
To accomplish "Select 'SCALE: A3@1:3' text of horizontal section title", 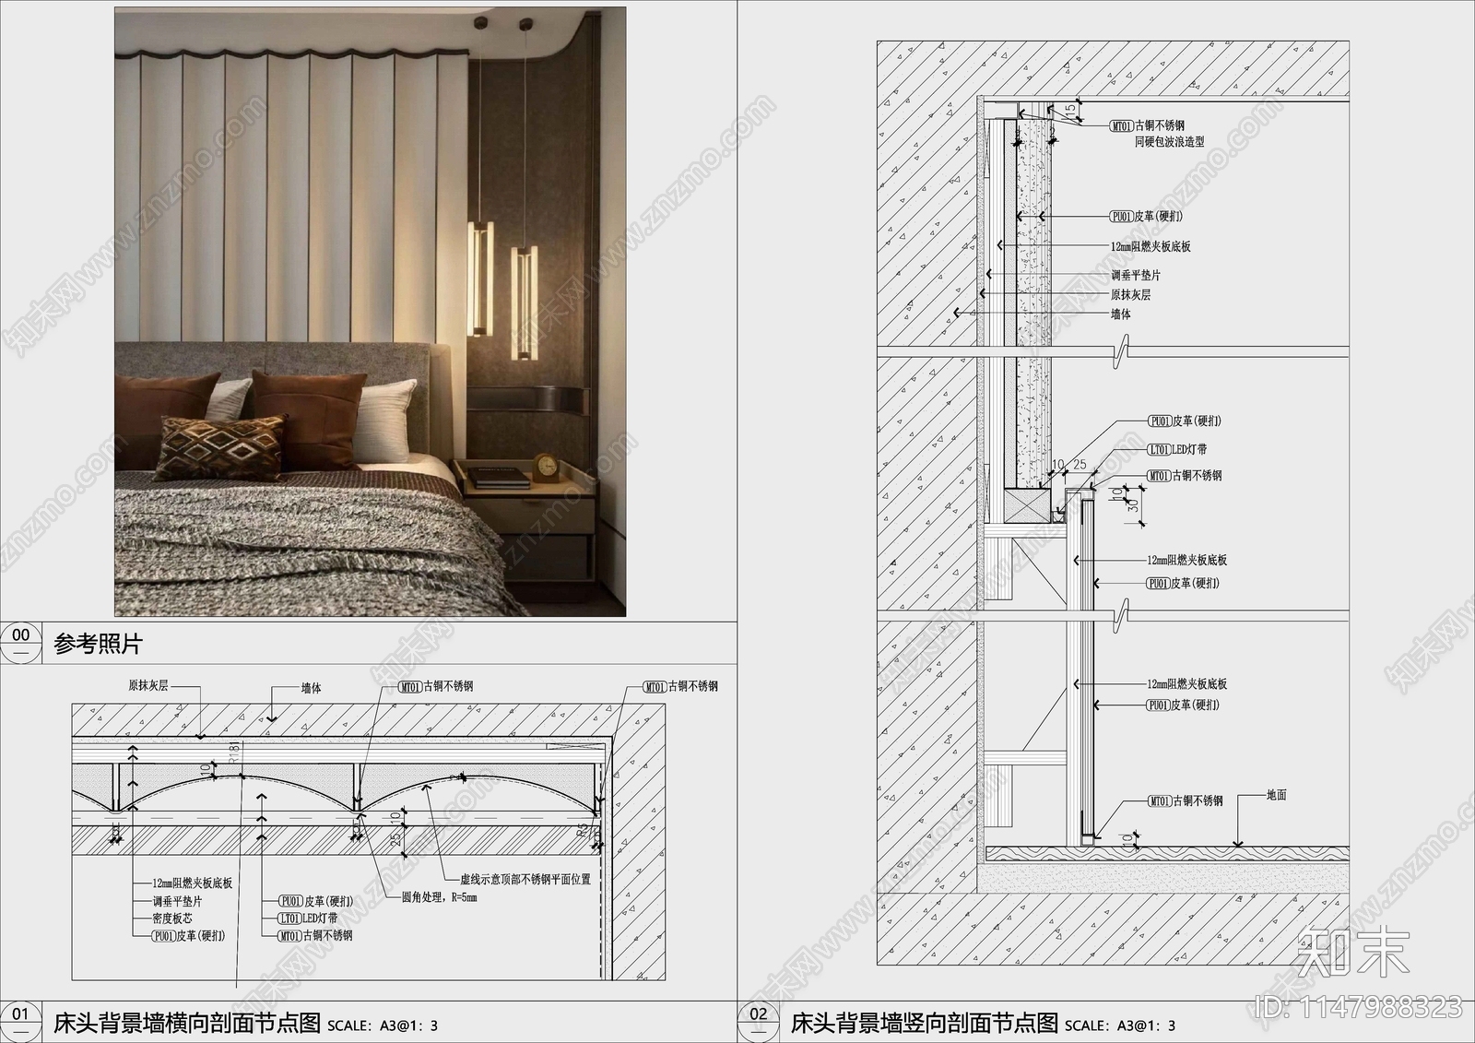I will pyautogui.click(x=383, y=1025).
